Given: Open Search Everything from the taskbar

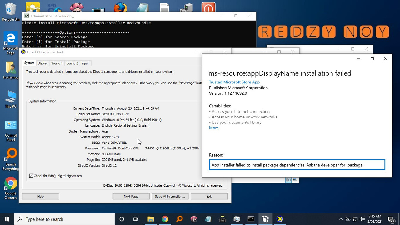Looking at the screenshot, I should click(x=179, y=219).
